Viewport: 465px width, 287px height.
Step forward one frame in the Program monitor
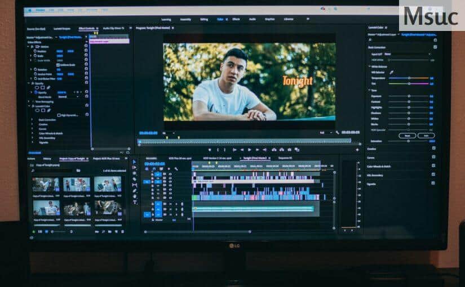[257, 150]
